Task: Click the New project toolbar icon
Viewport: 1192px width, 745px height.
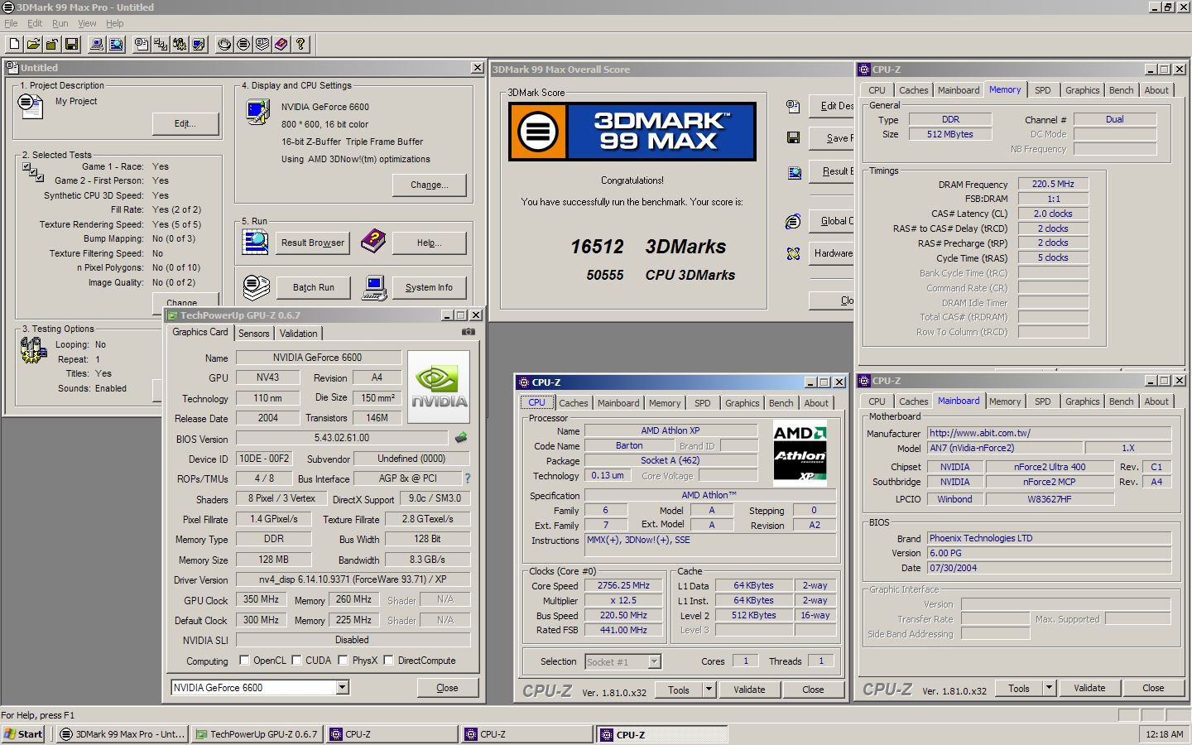Action: [x=14, y=45]
